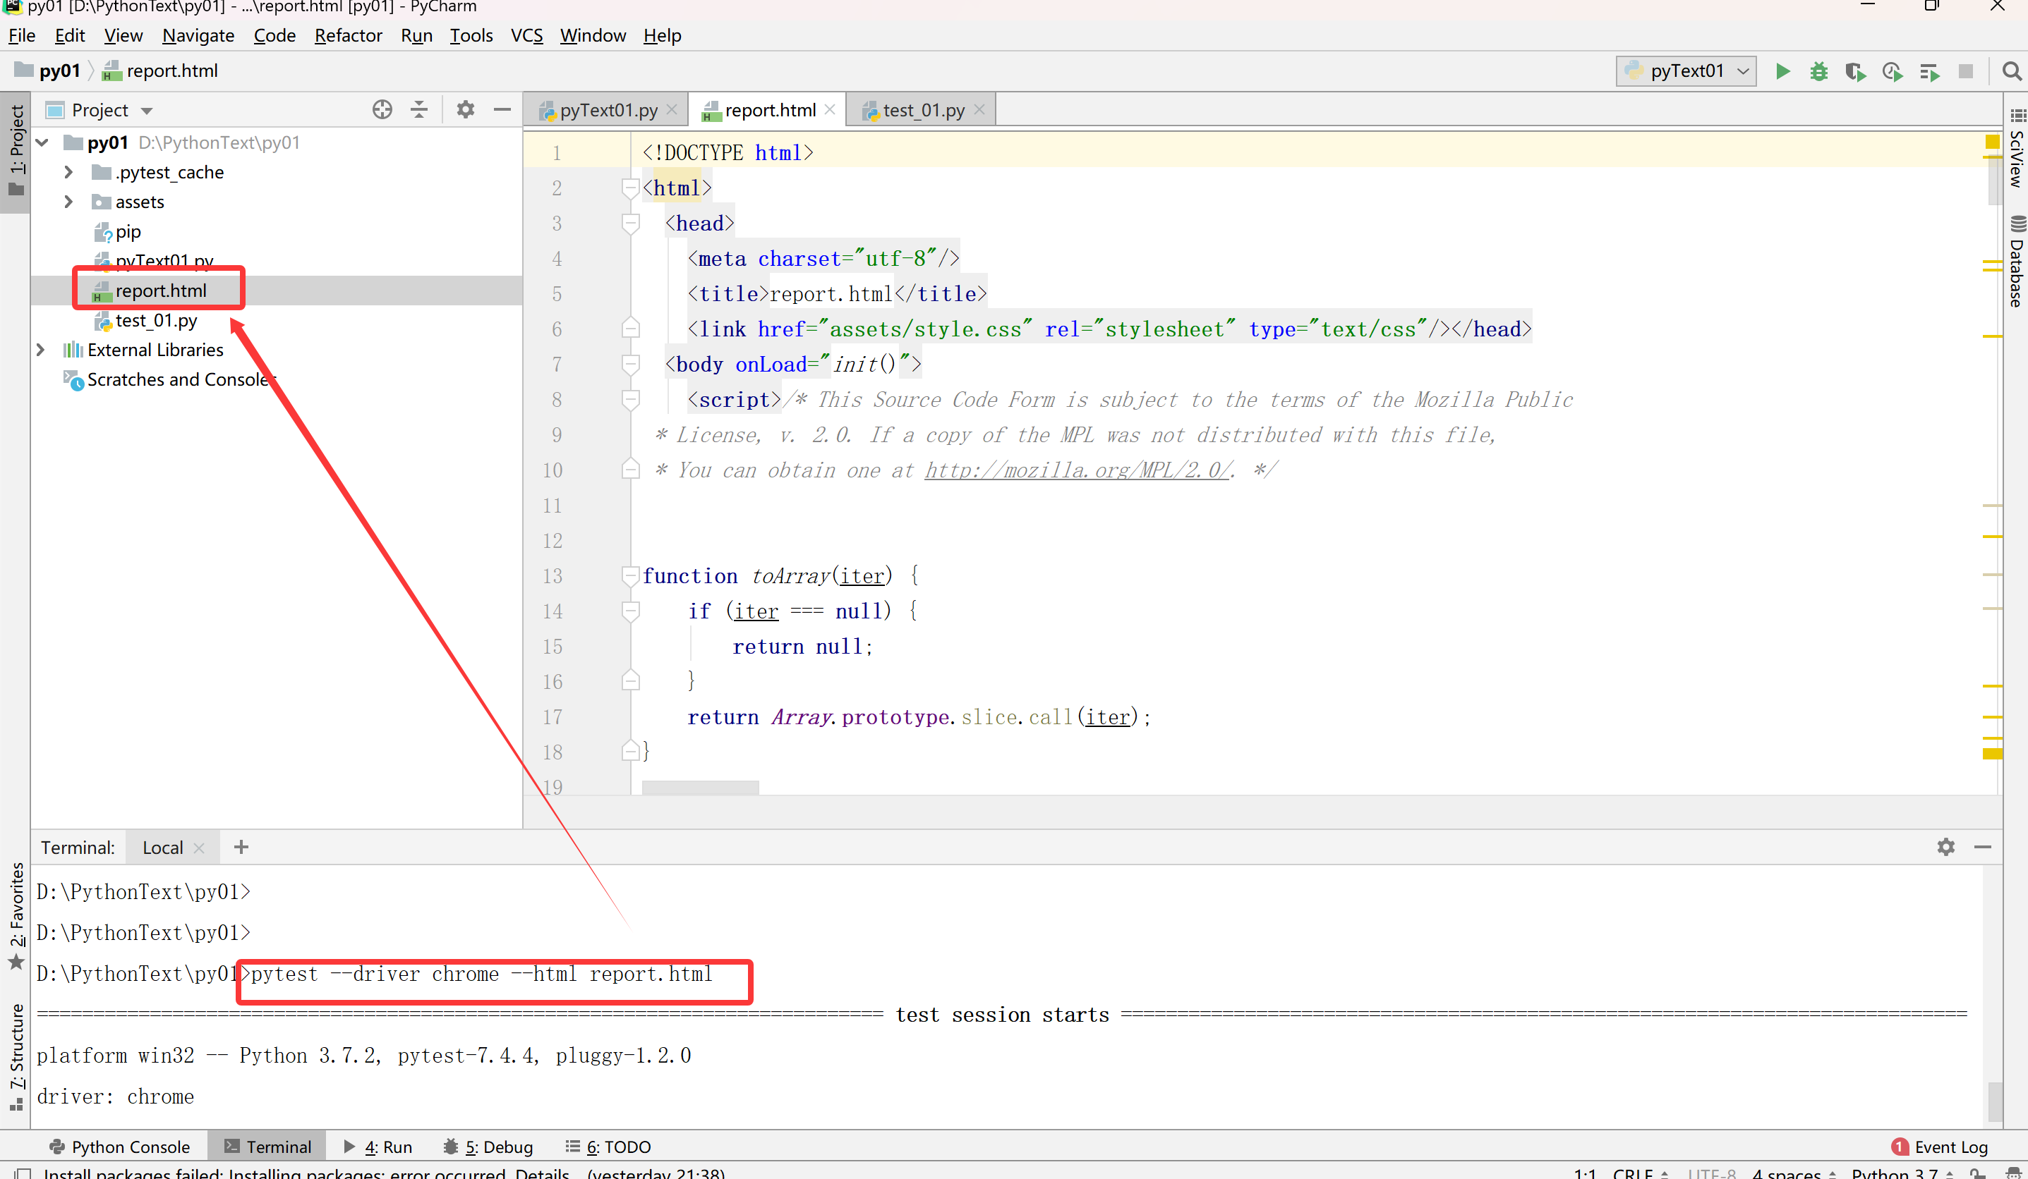Image resolution: width=2028 pixels, height=1179 pixels.
Task: Open Terminal gear settings icon
Action: 1946,847
